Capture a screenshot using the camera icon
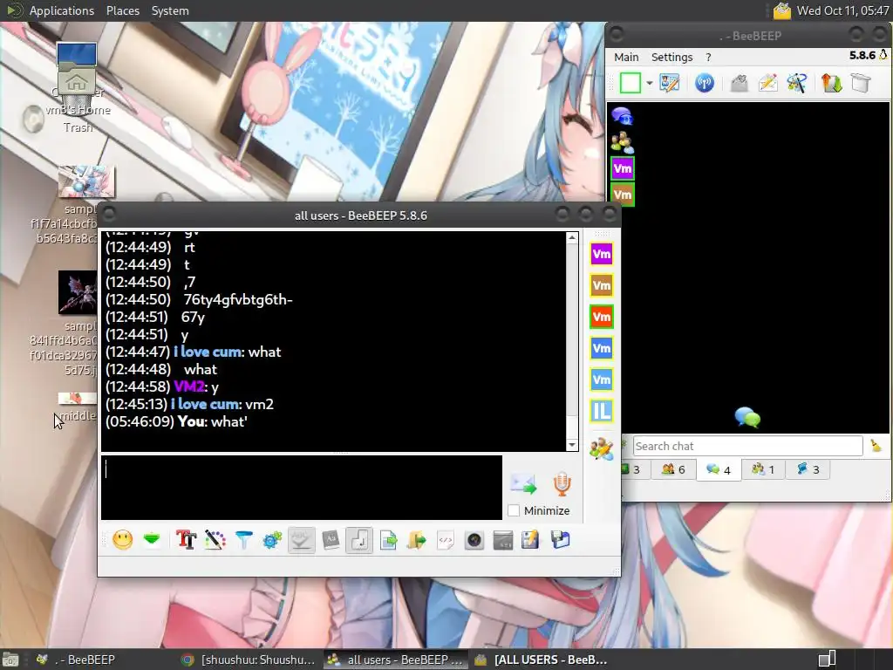Image resolution: width=893 pixels, height=670 pixels. 474,539
